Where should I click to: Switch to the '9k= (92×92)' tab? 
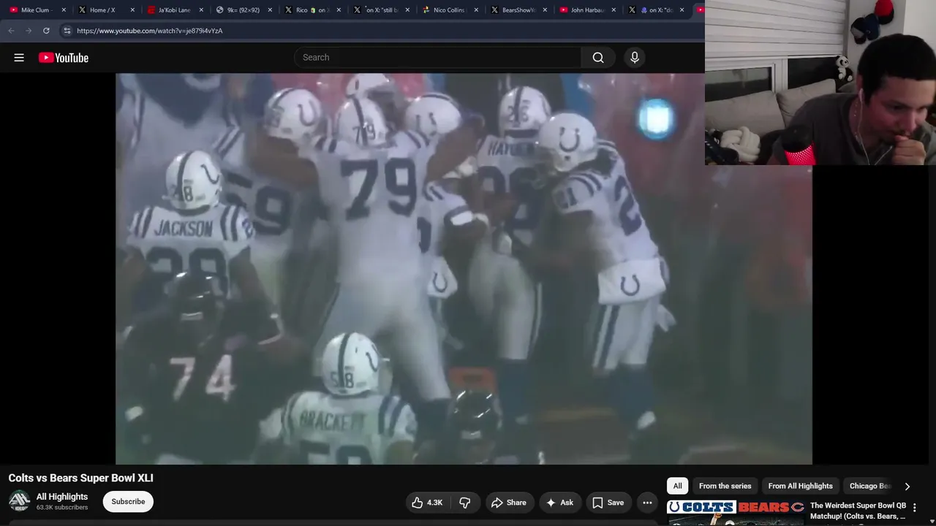244,10
